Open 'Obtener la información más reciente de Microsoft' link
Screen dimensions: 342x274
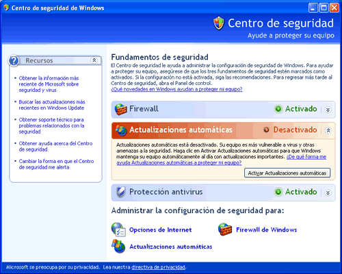click(x=49, y=84)
